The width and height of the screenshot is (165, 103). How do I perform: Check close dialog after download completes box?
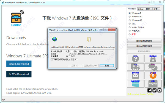52,60
